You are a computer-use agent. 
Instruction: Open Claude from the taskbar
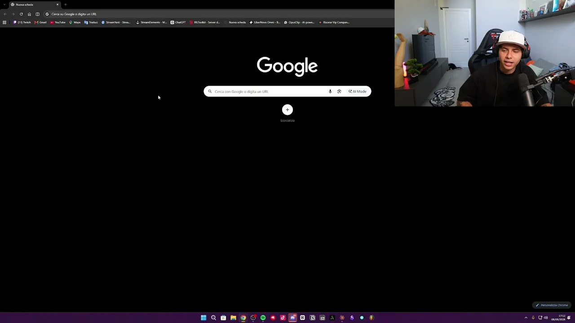(342, 318)
